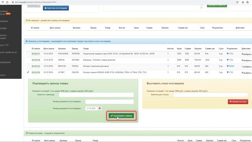Click Заказано у поставщика section header
The width and height of the screenshot is (252, 142).
[x=138, y=41]
